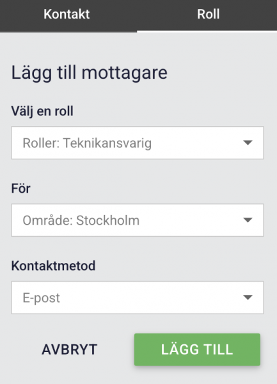Click the white underline indicator beneath the Roll tab
The image size is (277, 384).
(x=207, y=31)
